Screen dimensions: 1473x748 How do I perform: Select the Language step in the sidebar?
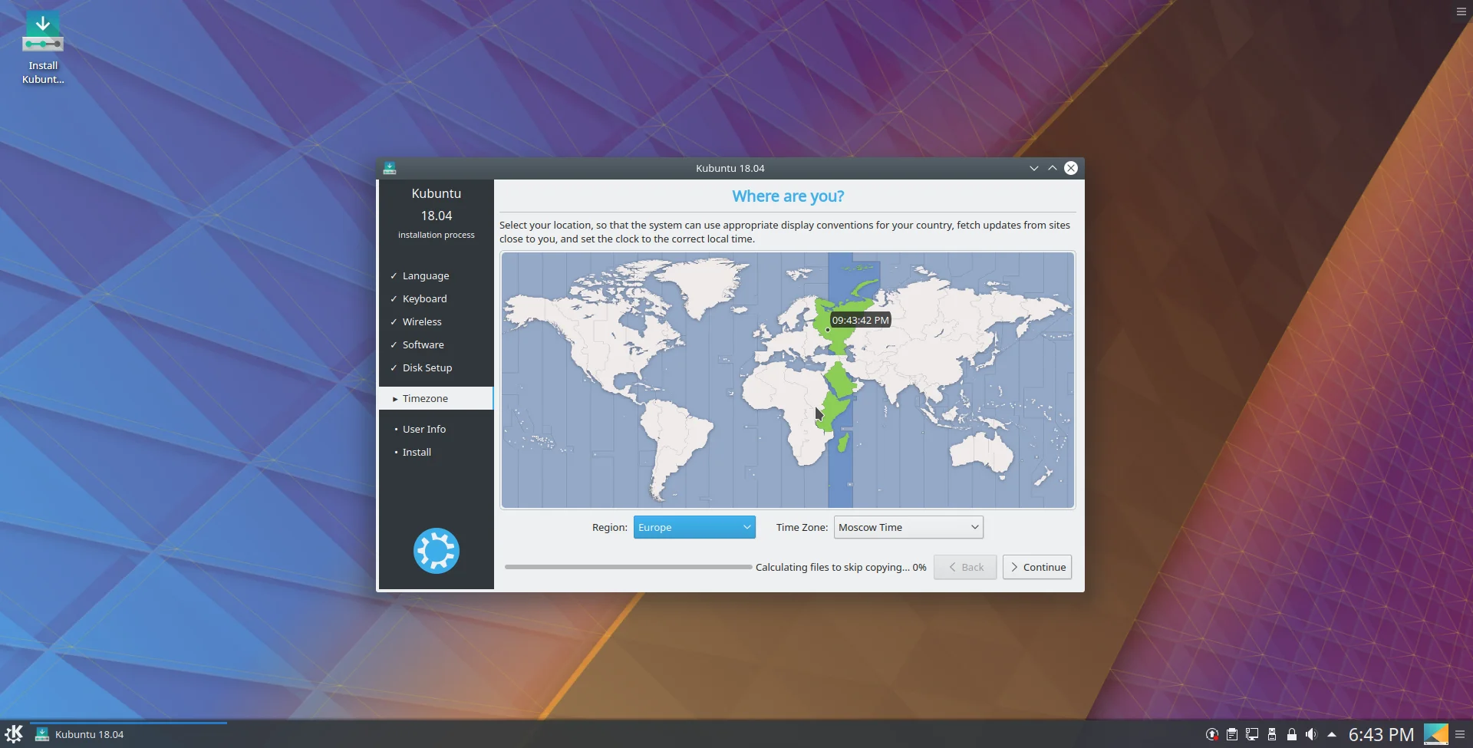[436, 275]
